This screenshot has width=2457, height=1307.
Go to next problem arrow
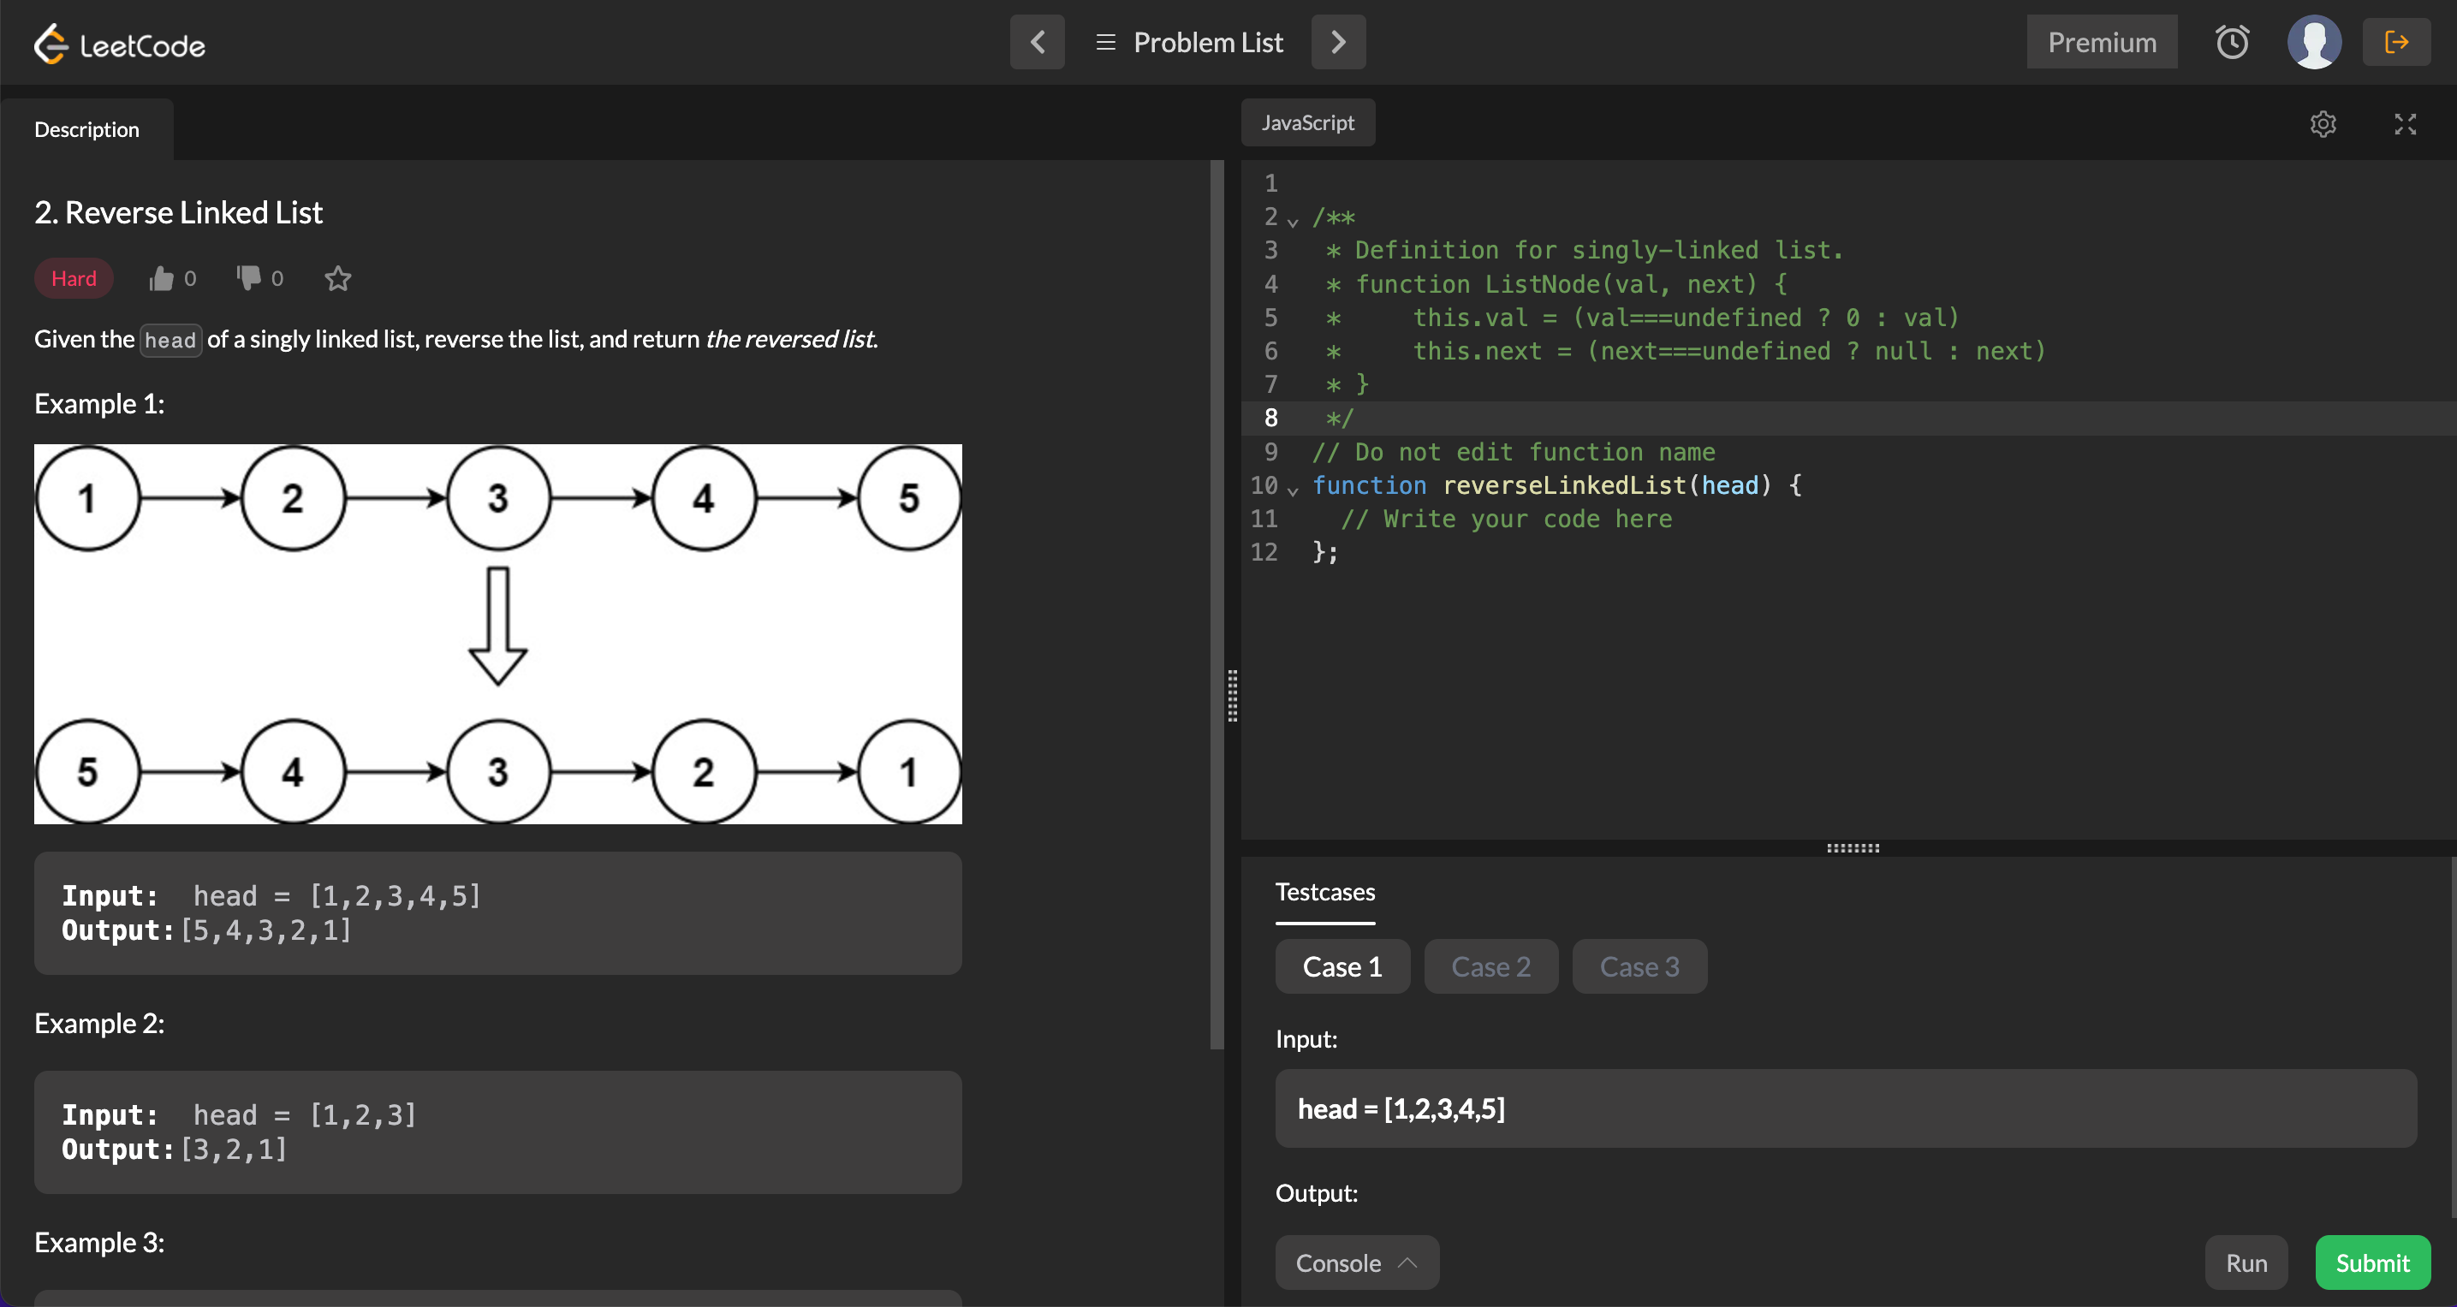[1337, 42]
